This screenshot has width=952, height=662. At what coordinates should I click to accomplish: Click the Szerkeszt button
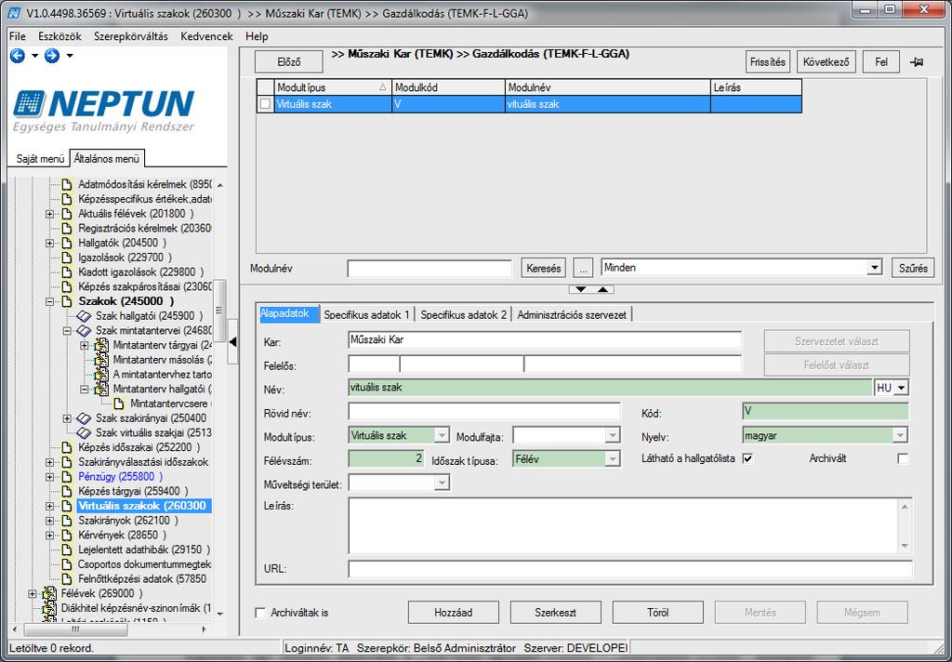click(556, 613)
